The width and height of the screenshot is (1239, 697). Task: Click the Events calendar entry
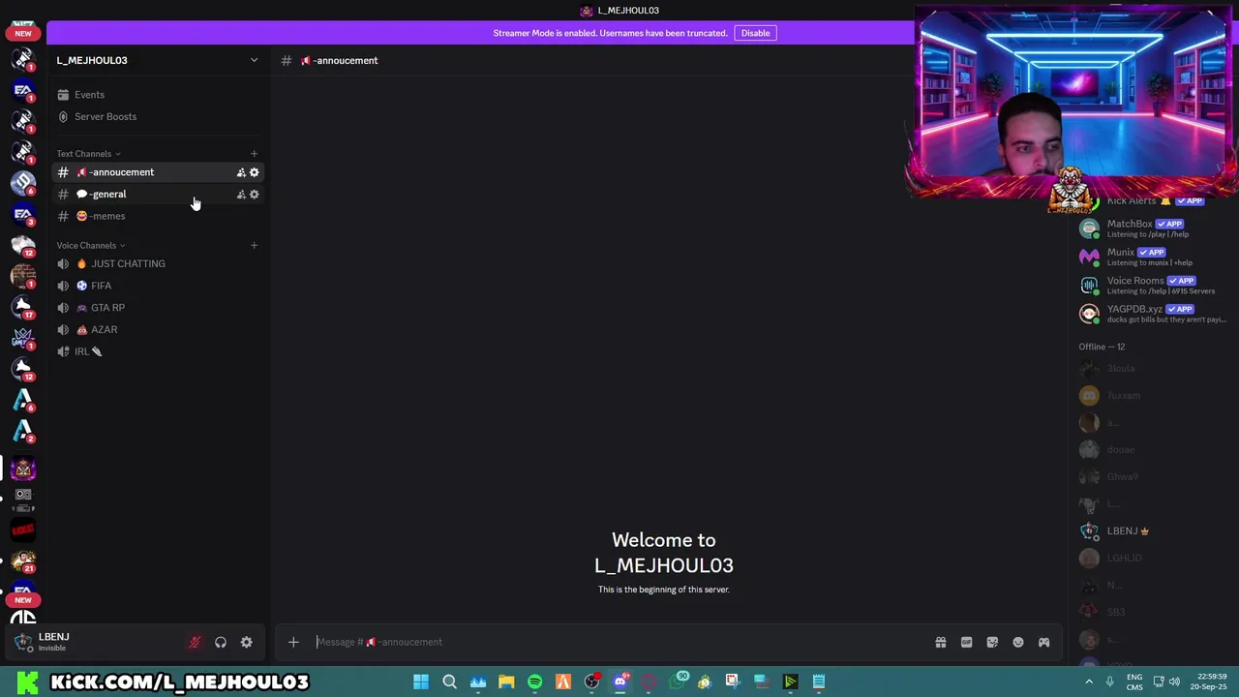[157, 95]
